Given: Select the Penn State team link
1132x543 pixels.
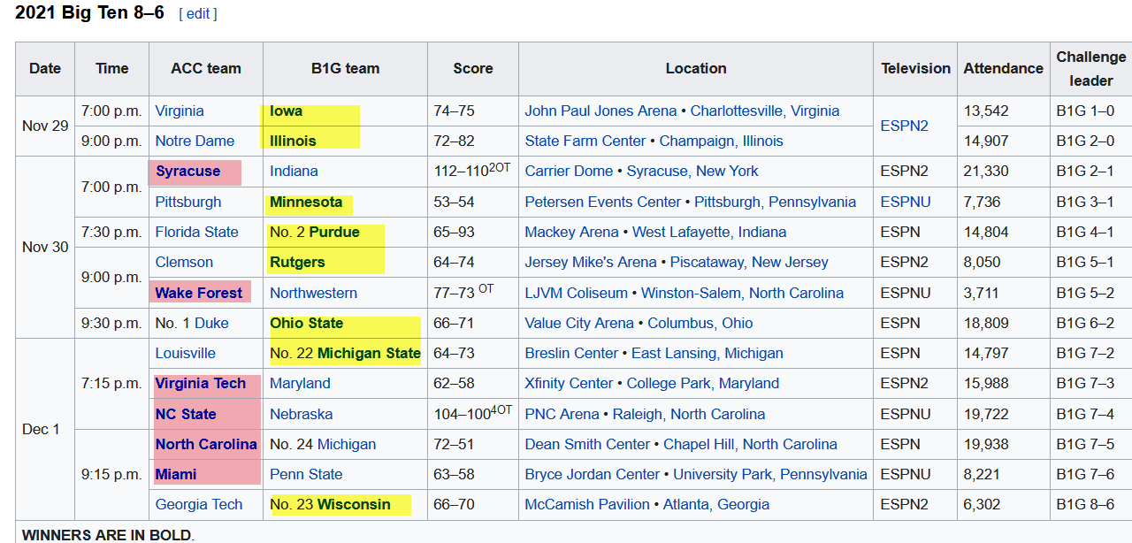Looking at the screenshot, I should (306, 474).
